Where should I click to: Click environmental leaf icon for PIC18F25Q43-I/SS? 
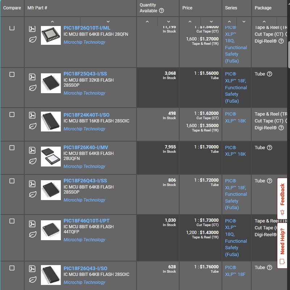33,88
